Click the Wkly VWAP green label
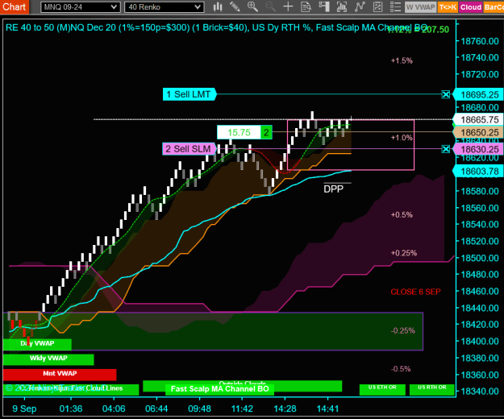Screen dimensions: 504x419 pos(48,359)
